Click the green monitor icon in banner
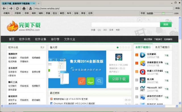 tap(90, 81)
